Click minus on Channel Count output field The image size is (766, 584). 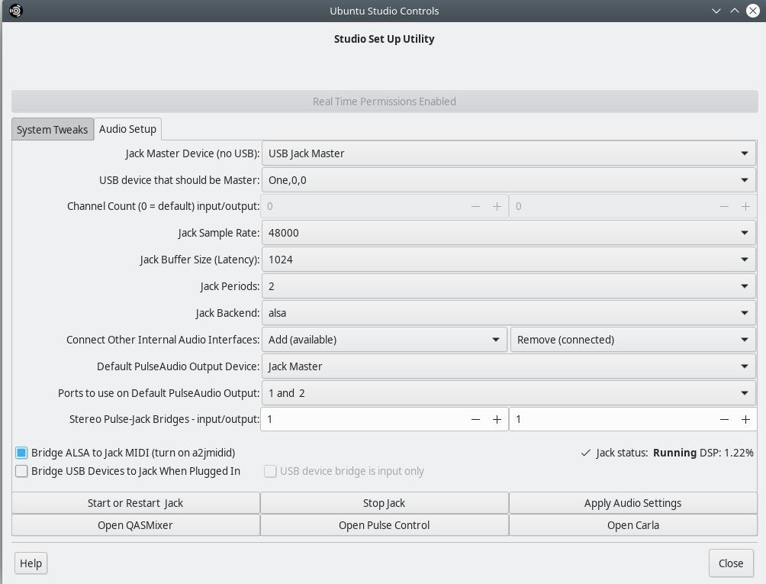coord(724,206)
